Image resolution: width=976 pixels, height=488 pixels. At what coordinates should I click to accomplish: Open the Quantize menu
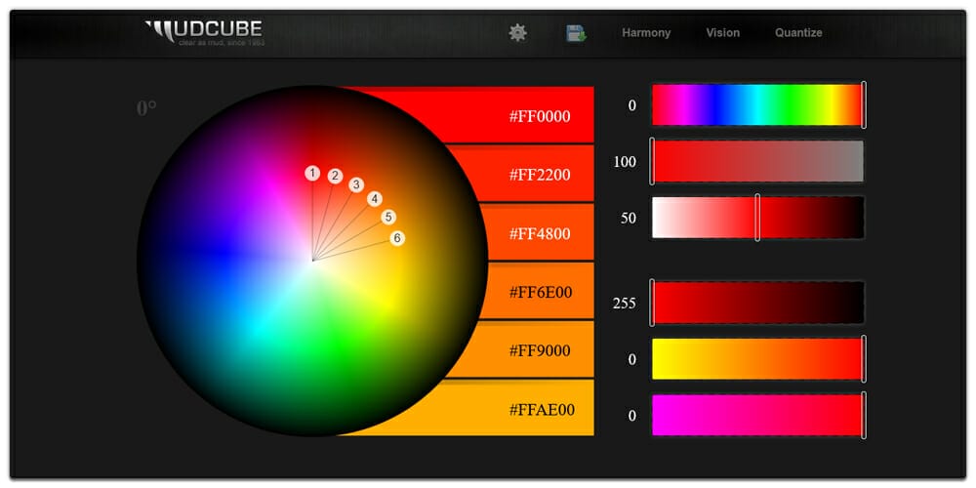point(798,33)
